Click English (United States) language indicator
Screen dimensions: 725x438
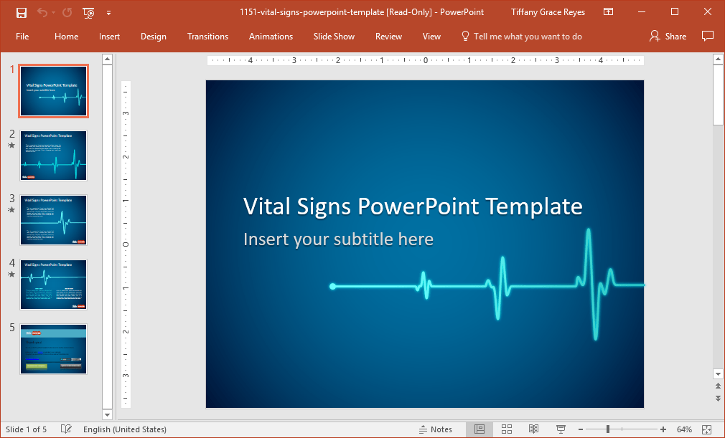(x=124, y=429)
